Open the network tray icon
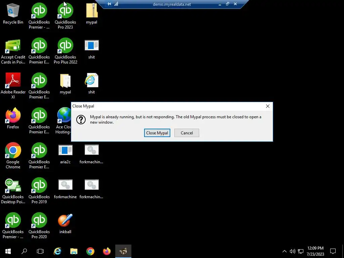Screen dimensions: 344x258 click(x=301, y=251)
